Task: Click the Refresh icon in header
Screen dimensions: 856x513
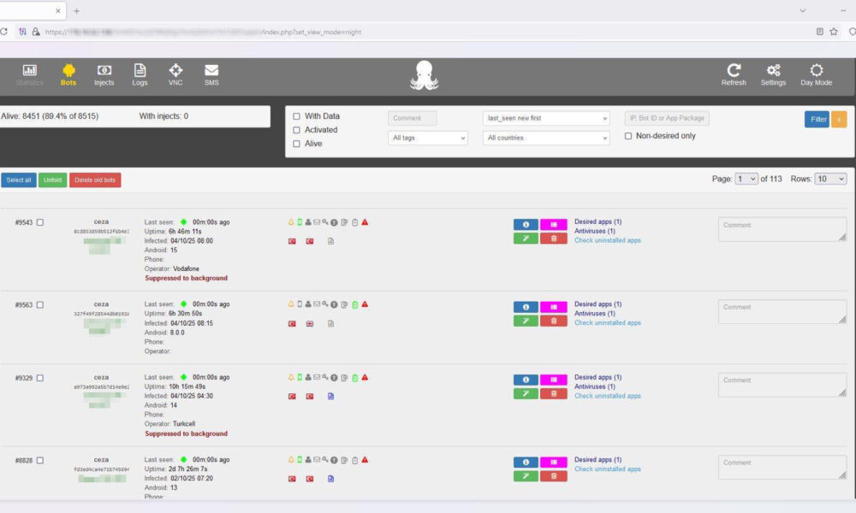Action: (x=734, y=72)
